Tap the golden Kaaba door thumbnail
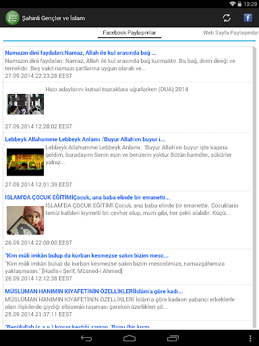 tap(25, 162)
